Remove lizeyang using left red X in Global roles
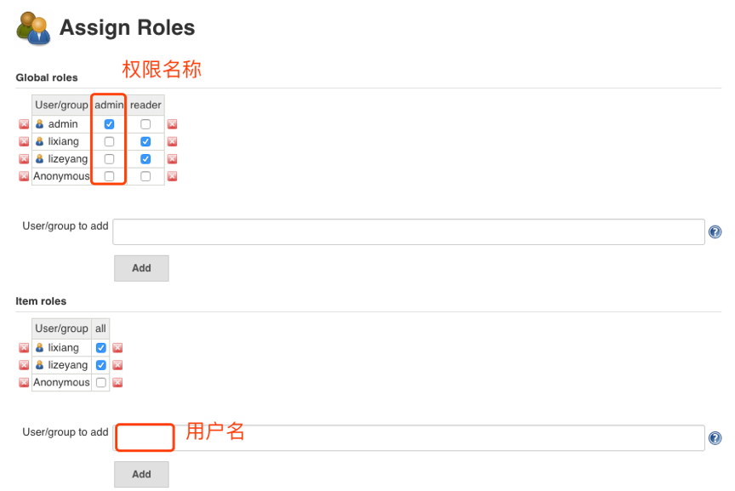 coord(24,159)
